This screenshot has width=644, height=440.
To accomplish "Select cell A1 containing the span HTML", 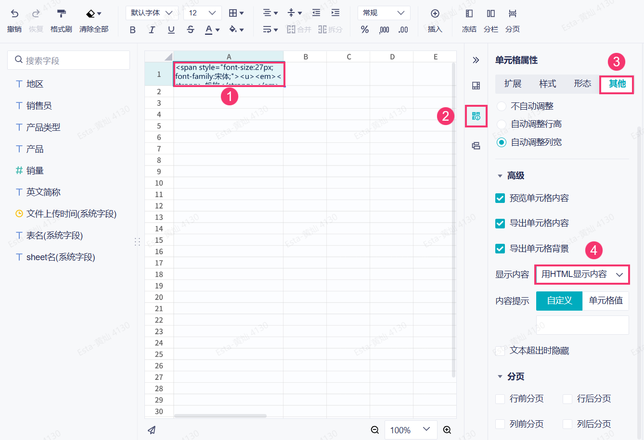I will [x=229, y=74].
